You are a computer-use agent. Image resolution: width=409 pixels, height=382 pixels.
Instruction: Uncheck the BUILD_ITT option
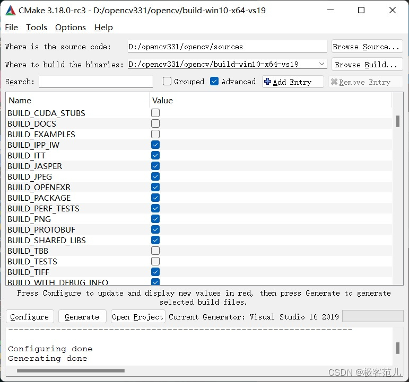pyautogui.click(x=155, y=155)
